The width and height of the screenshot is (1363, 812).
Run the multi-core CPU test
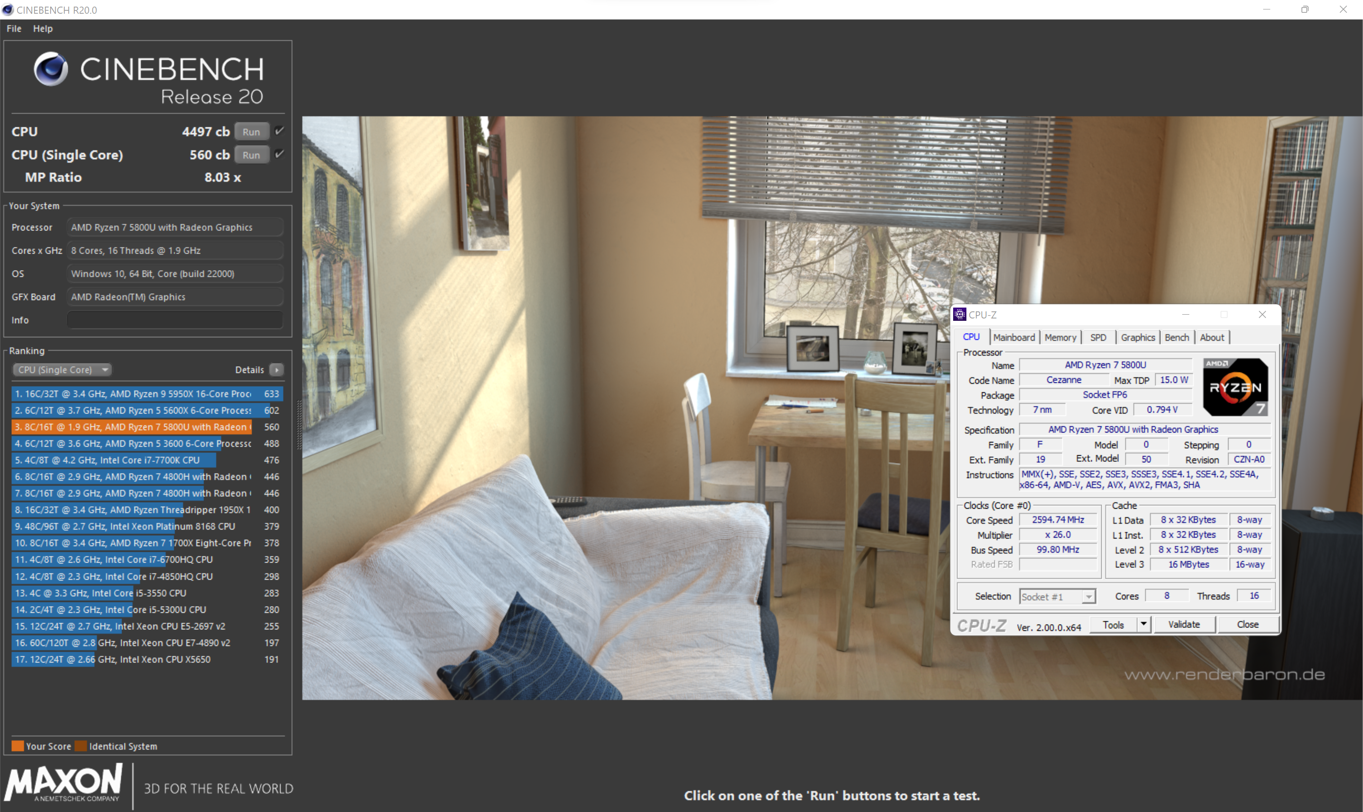[x=251, y=132]
